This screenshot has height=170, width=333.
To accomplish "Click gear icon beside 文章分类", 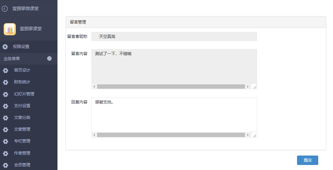I will [5, 118].
